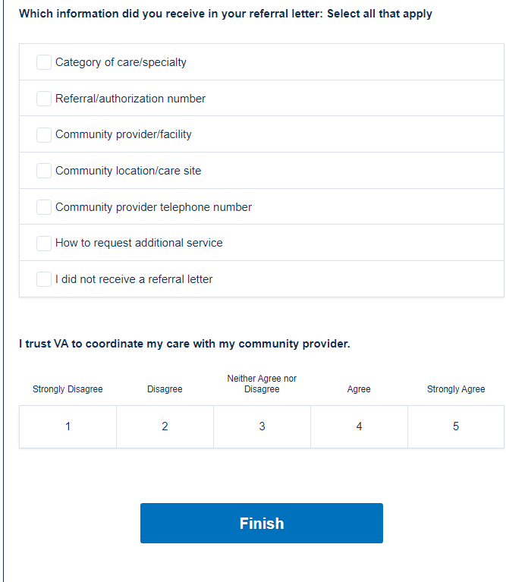Screen dimensions: 506x582
Task: Check the Community provider telephone number box
Action: click(44, 207)
